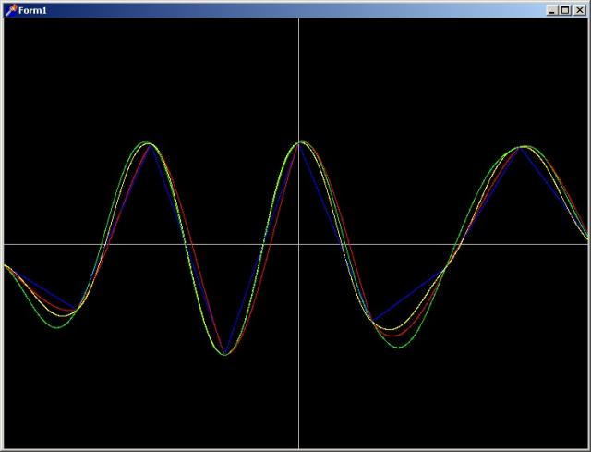Minimize the Form1 window
Viewport: 591px width, 452px height.
coord(551,9)
